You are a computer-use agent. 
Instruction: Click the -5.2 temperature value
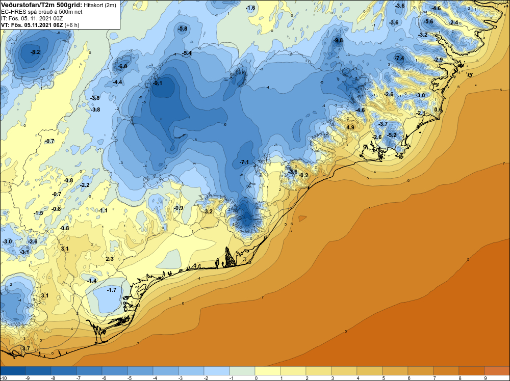pyautogui.click(x=392, y=135)
